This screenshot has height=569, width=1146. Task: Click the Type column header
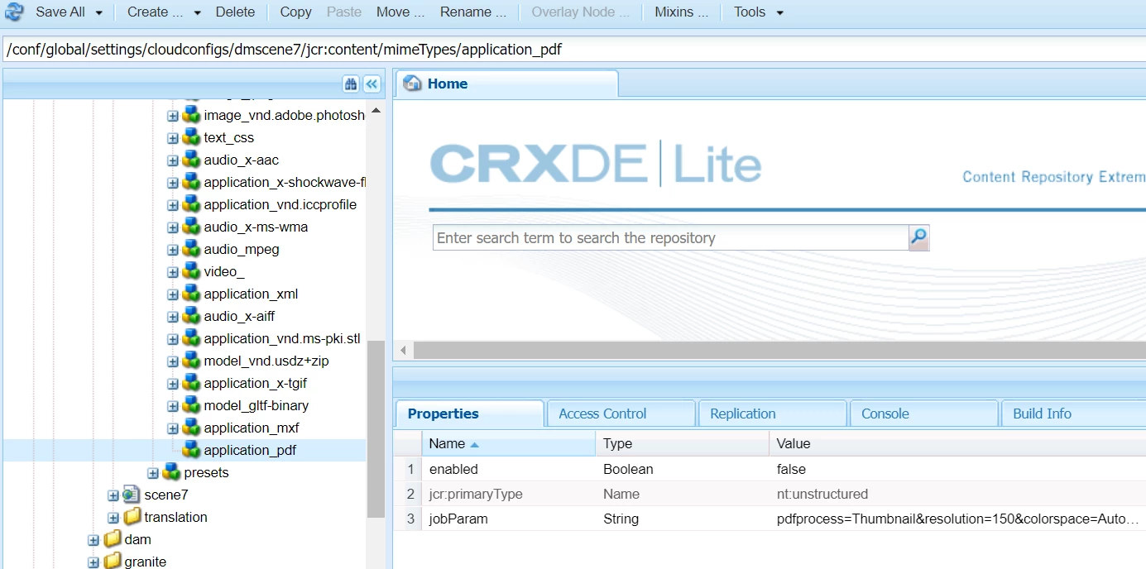pyautogui.click(x=682, y=443)
